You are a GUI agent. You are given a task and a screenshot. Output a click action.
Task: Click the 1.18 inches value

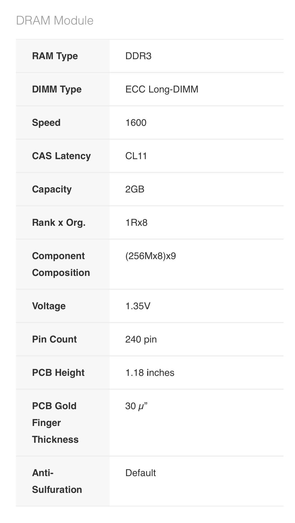point(150,373)
